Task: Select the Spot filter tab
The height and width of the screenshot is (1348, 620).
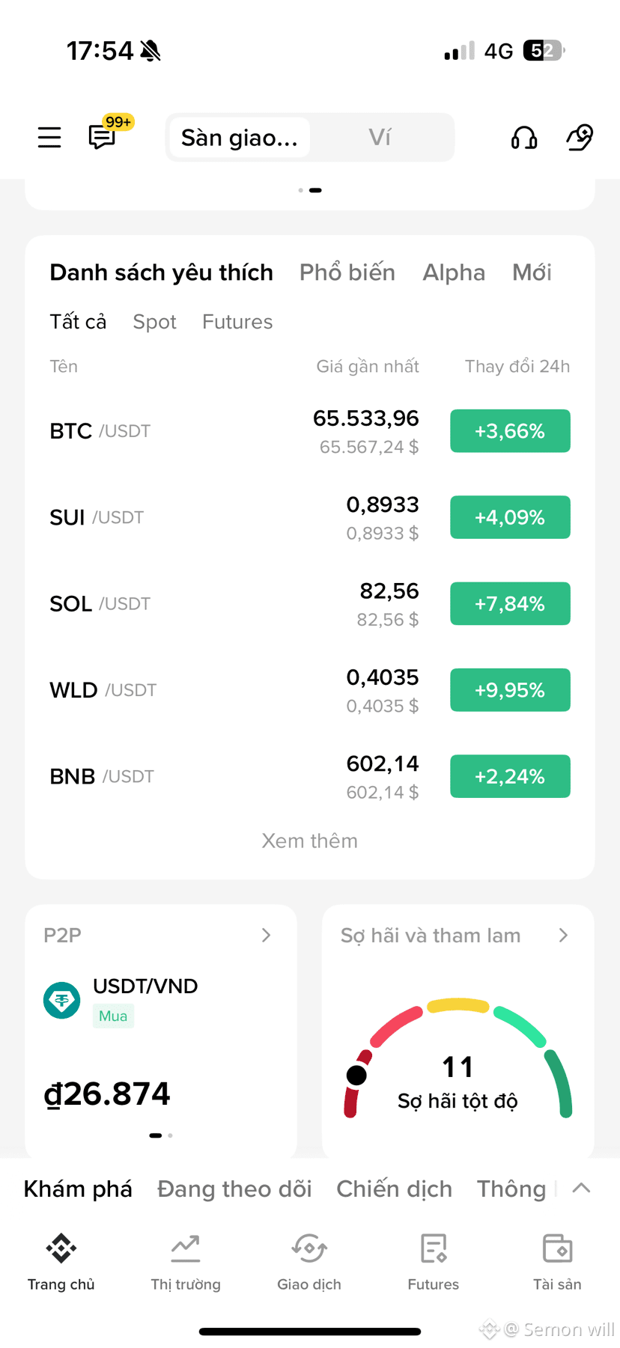Action: pyautogui.click(x=154, y=322)
